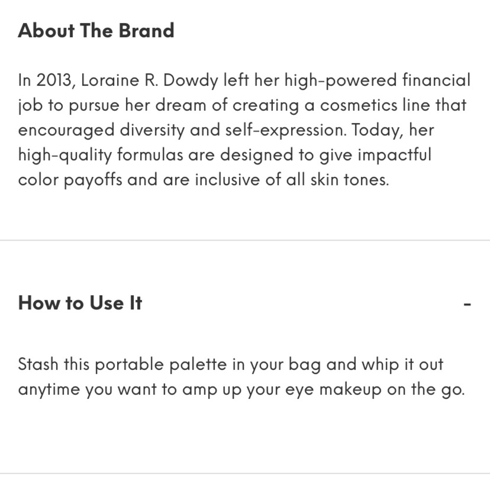Click divider line below About The Brand section
Image resolution: width=490 pixels, height=490 pixels.
tap(245, 240)
